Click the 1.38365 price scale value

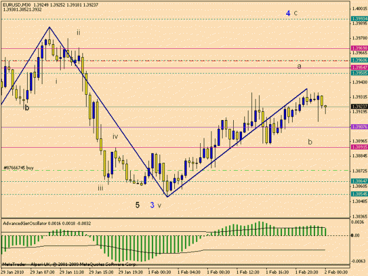pyautogui.click(x=360, y=216)
